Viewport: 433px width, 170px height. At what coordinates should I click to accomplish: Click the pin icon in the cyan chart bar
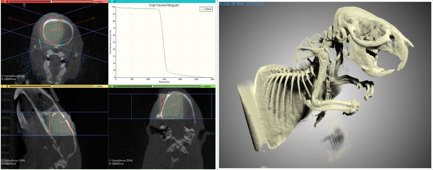110,2
